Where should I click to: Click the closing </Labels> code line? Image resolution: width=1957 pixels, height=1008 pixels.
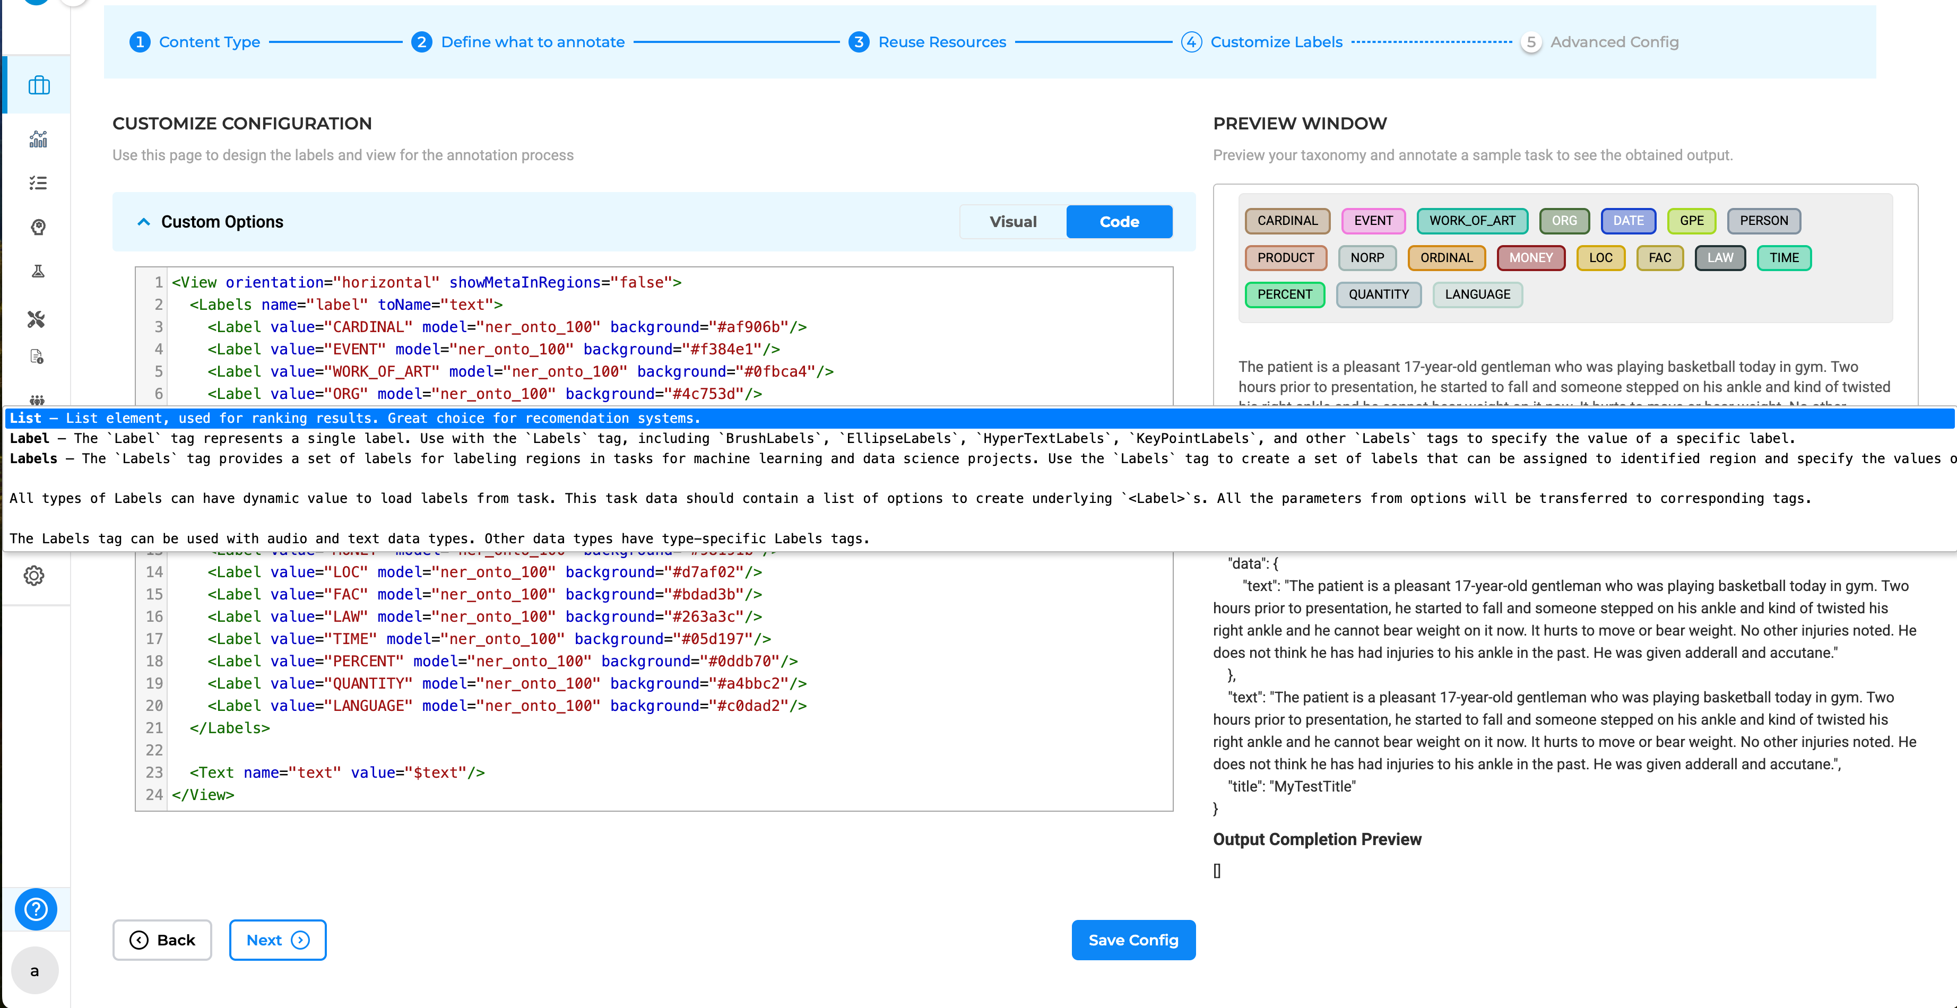pos(229,728)
